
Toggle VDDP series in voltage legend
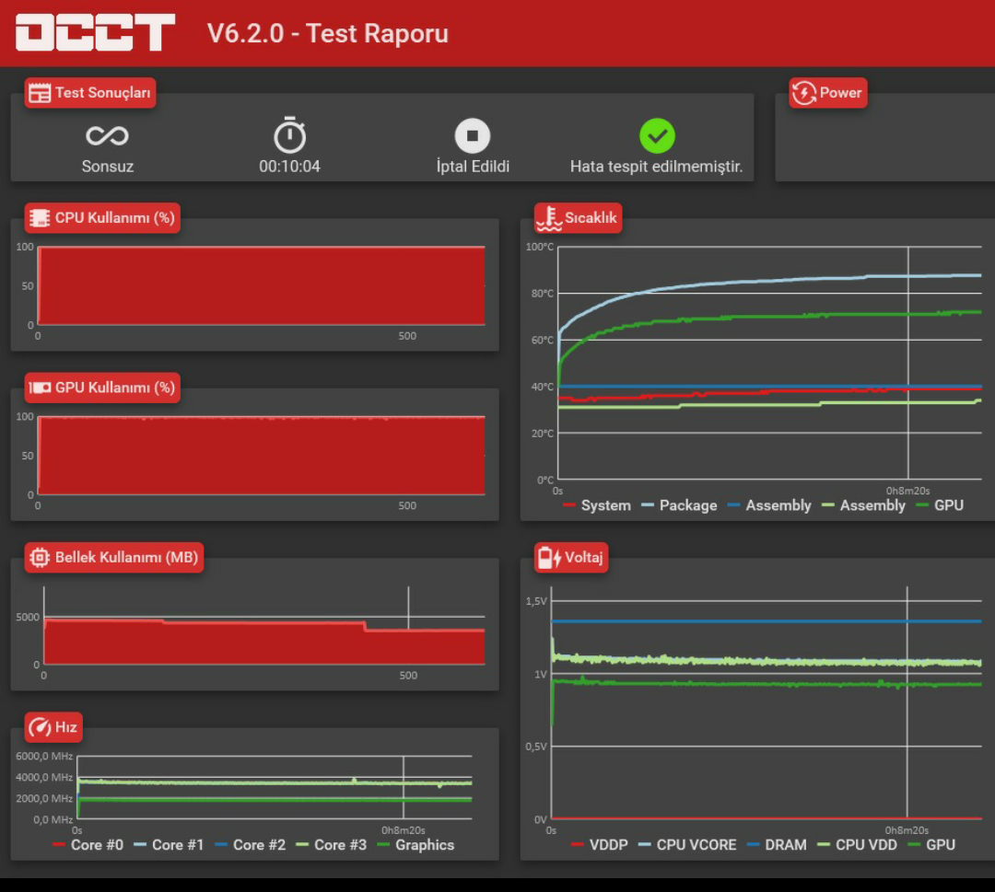tap(599, 844)
